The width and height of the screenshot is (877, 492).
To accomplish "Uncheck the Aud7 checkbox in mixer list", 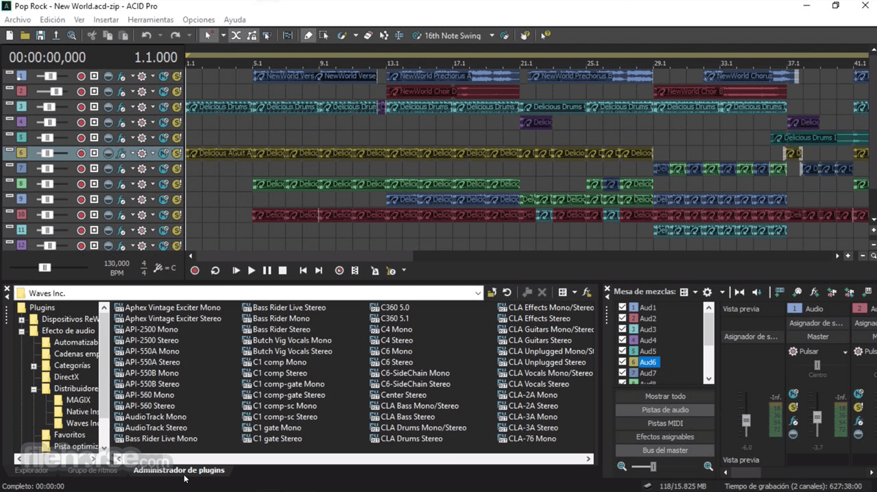I will [623, 373].
